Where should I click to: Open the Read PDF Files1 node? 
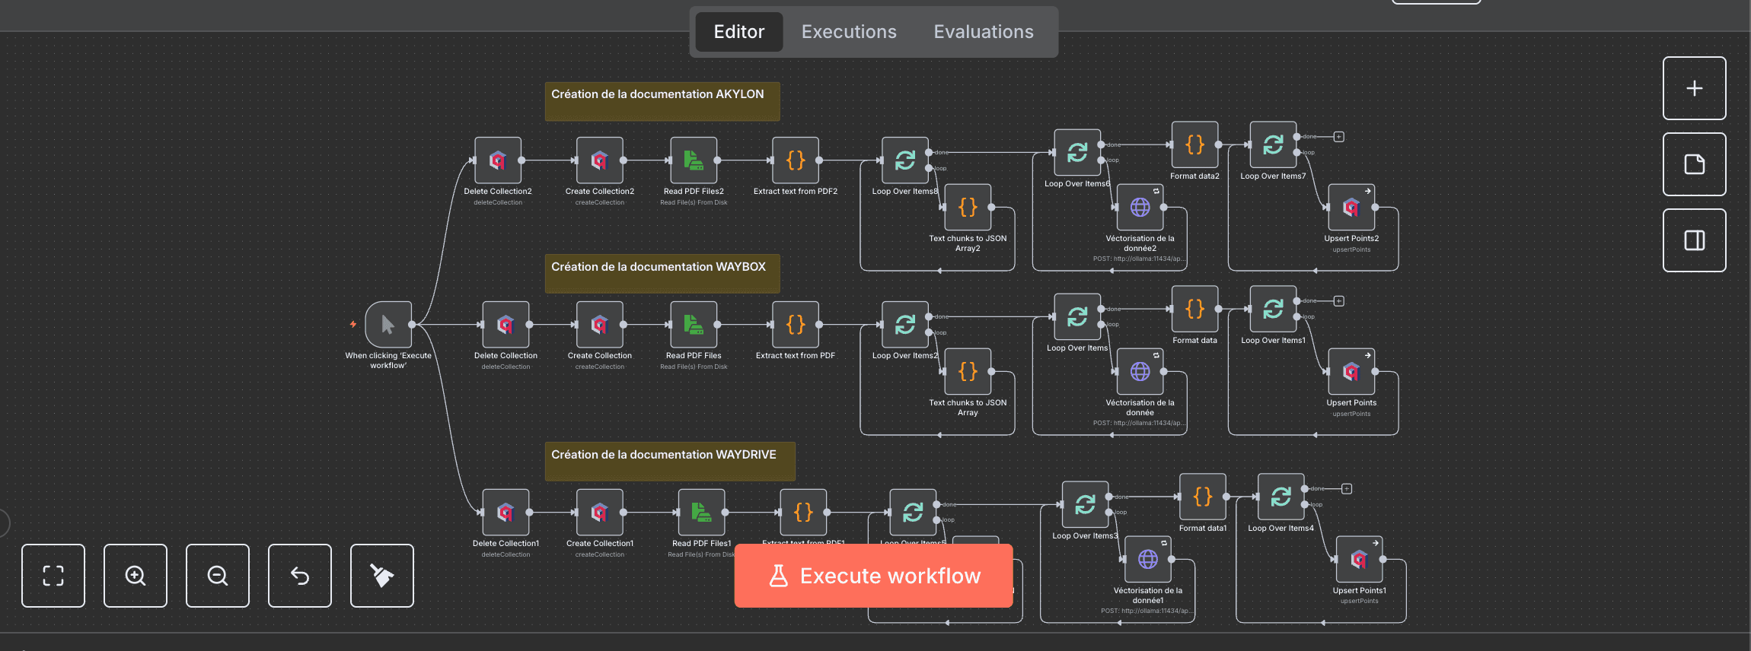[x=701, y=513]
